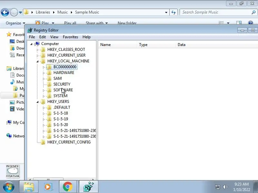Refresh the Explorer folder view
This screenshot has width=258, height=193.
(174, 12)
